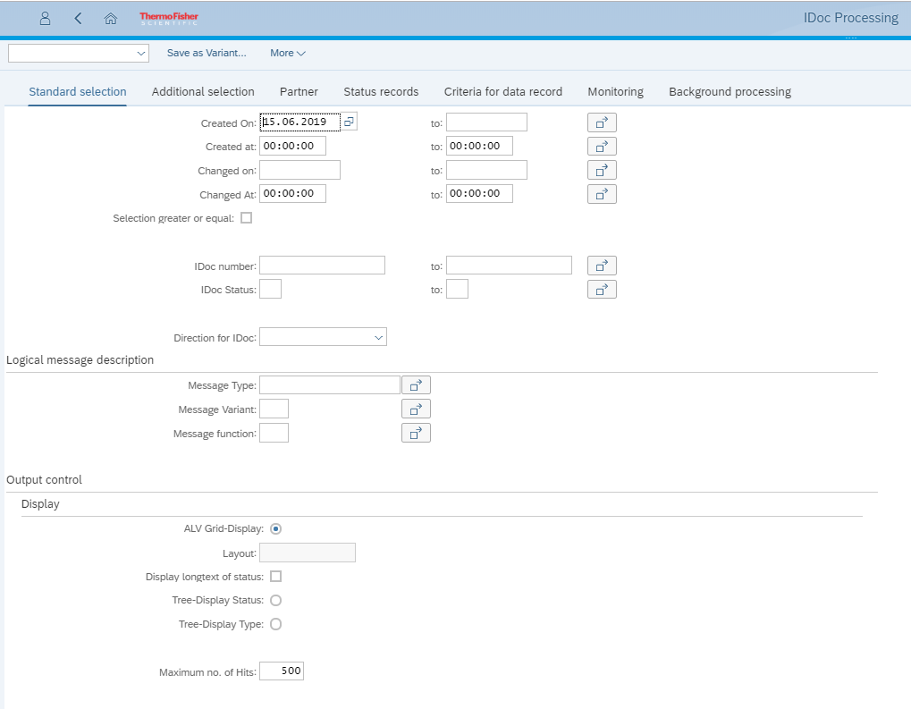Open multiple selection for Changed At row
Viewport: 911px width, 709px height.
(x=602, y=194)
